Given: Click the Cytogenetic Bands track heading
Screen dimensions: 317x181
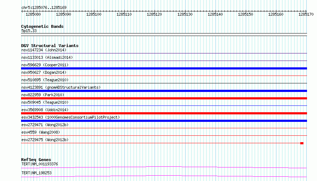Looking at the screenshot, I should tap(42, 26).
